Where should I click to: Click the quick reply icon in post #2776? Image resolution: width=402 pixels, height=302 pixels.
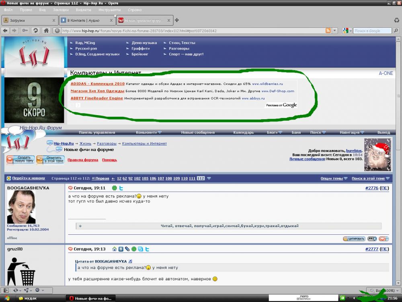(384, 238)
